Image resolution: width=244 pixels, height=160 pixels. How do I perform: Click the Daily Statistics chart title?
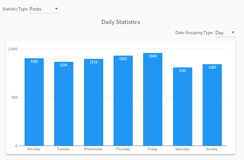[x=121, y=22]
